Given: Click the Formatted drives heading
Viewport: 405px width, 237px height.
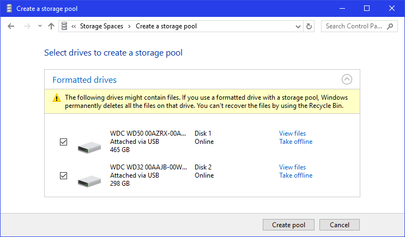Looking at the screenshot, I should click(x=84, y=80).
